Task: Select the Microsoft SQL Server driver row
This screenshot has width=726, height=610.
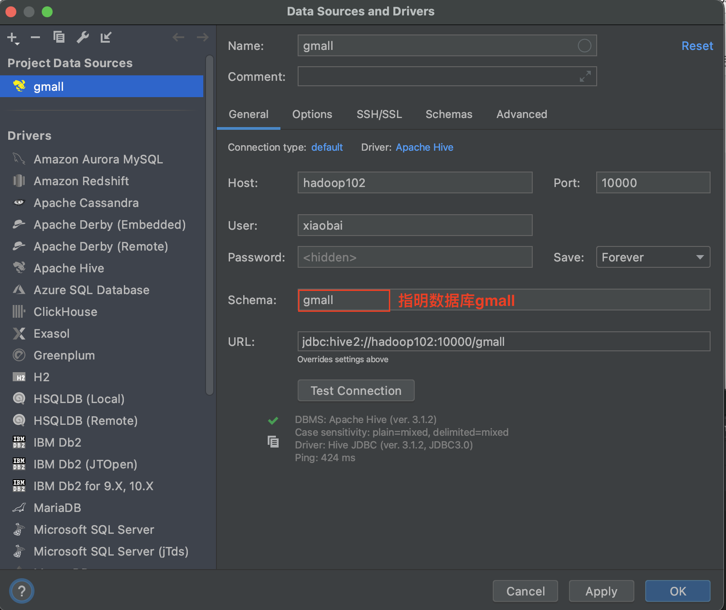Action: tap(102, 529)
